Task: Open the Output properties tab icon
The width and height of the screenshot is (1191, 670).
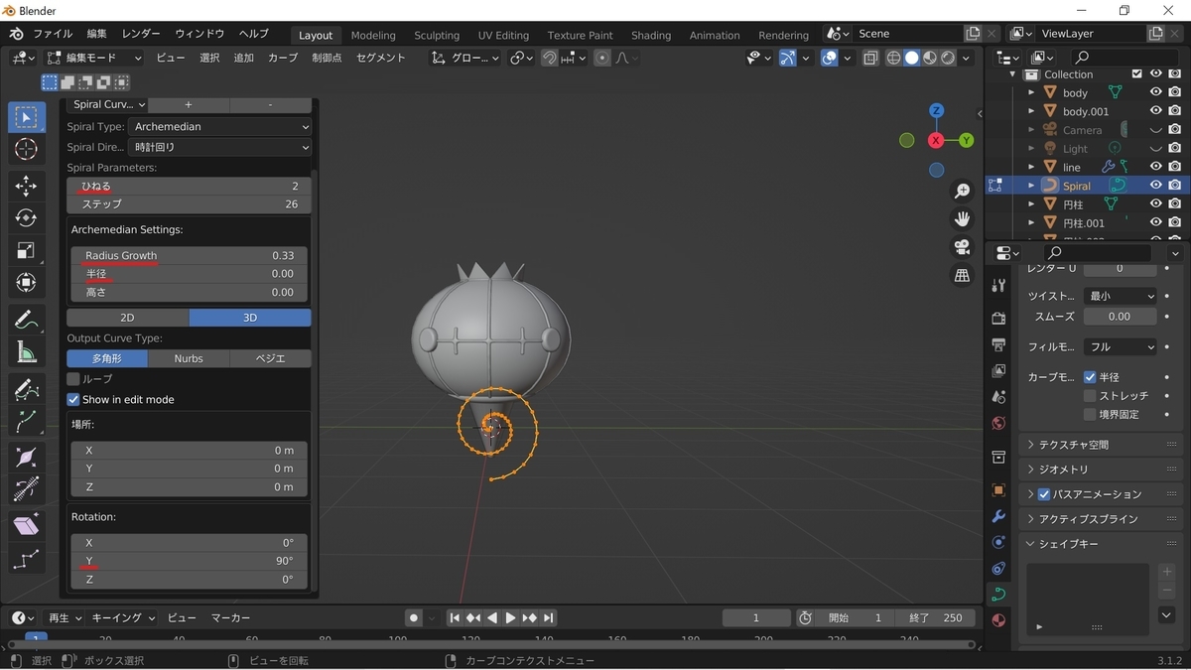Action: click(998, 344)
